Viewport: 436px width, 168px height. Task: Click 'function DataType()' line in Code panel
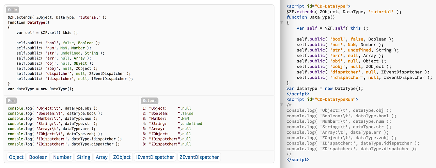pyautogui.click(x=29, y=22)
